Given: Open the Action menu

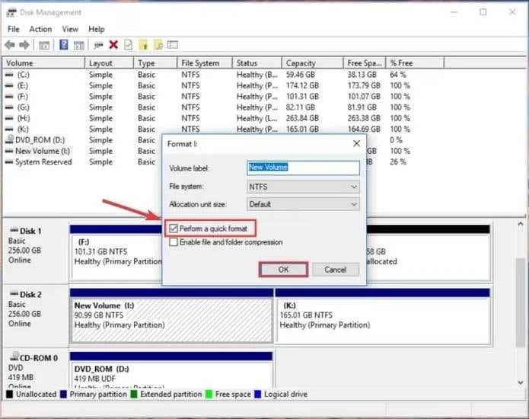Looking at the screenshot, I should (40, 29).
